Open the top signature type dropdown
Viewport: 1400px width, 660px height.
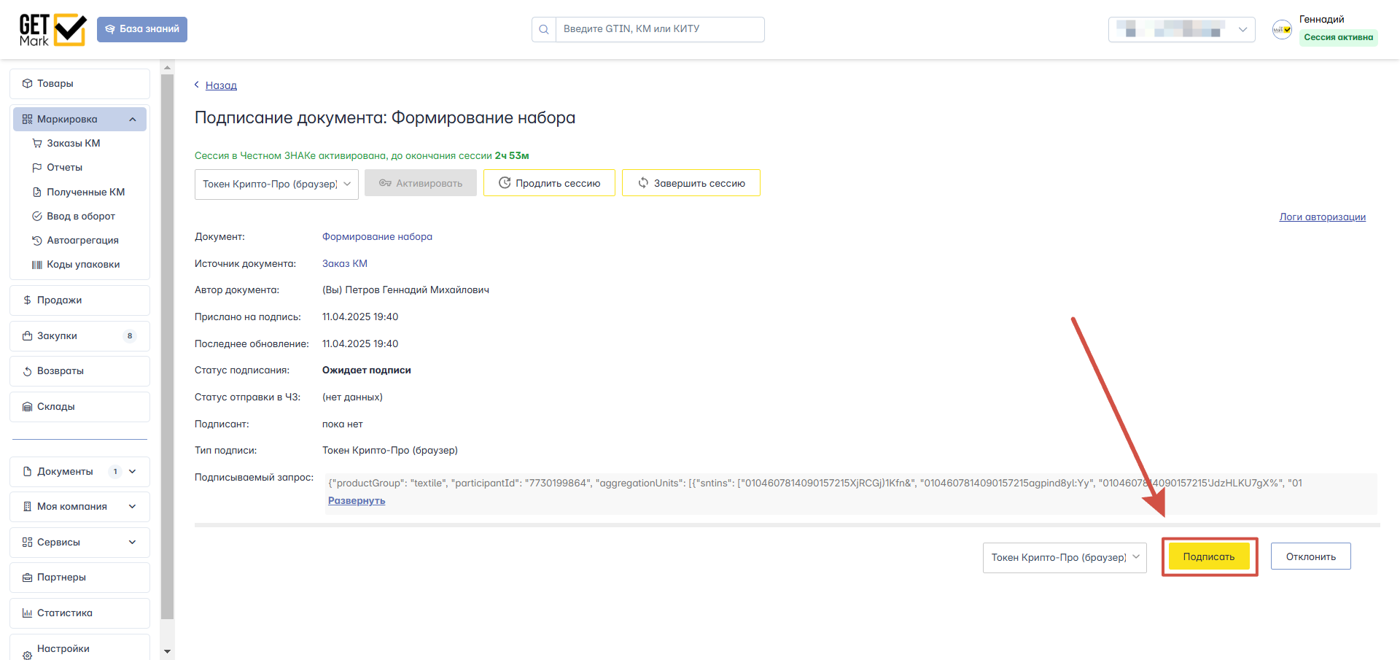276,185
